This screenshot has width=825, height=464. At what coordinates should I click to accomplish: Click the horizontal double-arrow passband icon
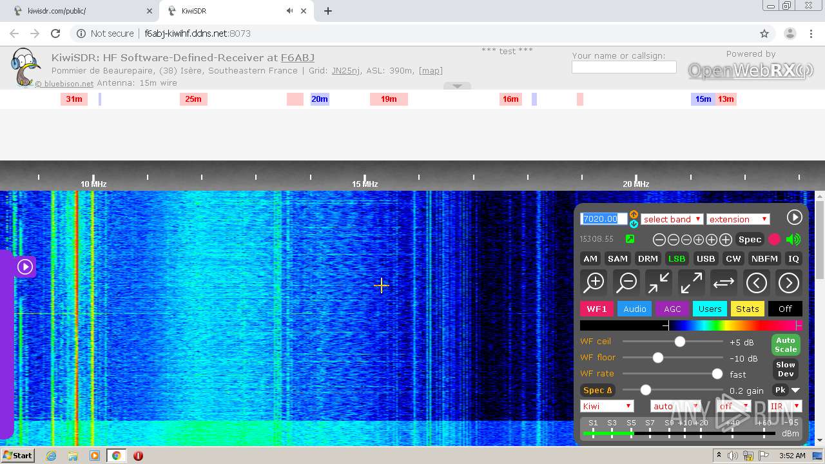point(724,282)
